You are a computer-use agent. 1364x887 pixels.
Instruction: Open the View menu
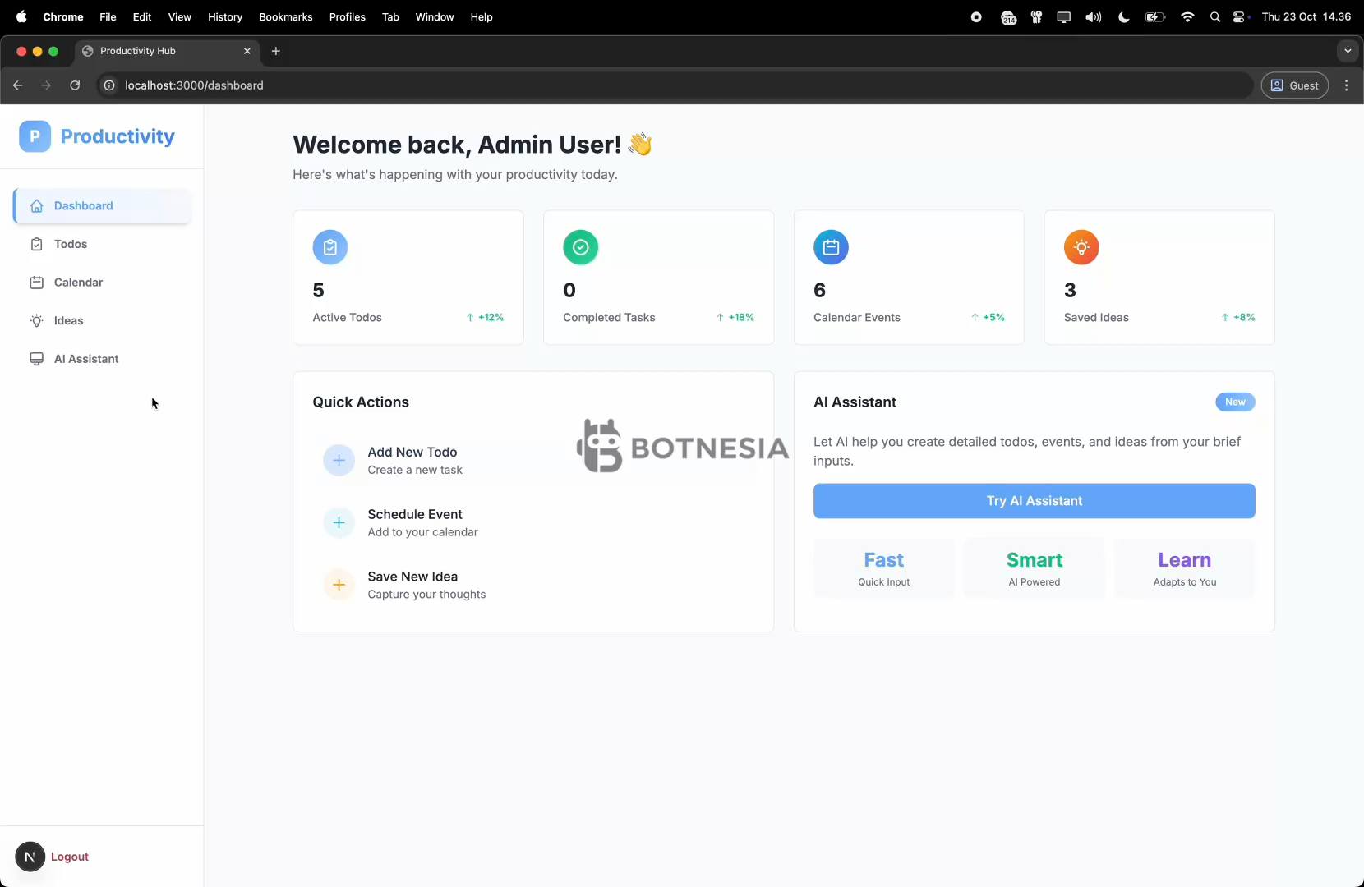[179, 16]
